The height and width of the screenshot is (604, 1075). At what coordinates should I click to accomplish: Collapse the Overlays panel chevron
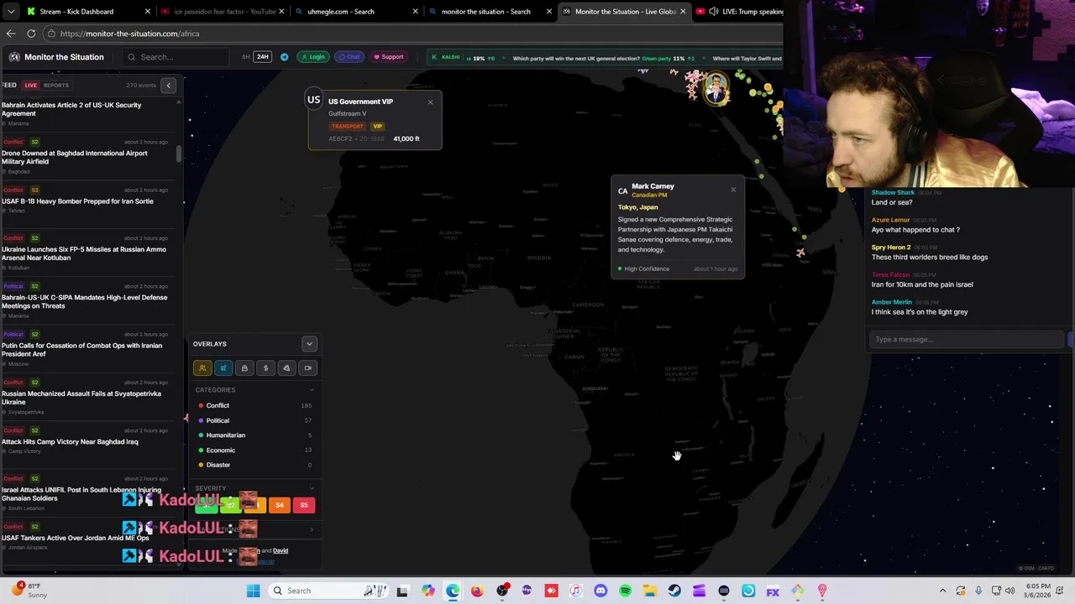pyautogui.click(x=309, y=344)
